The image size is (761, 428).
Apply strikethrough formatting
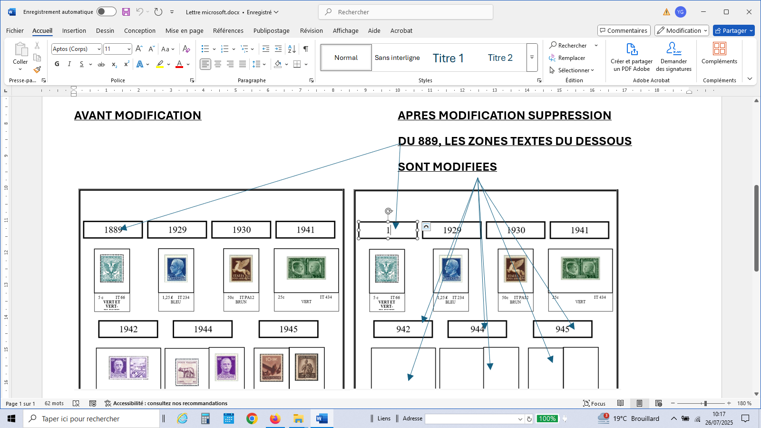tap(101, 64)
